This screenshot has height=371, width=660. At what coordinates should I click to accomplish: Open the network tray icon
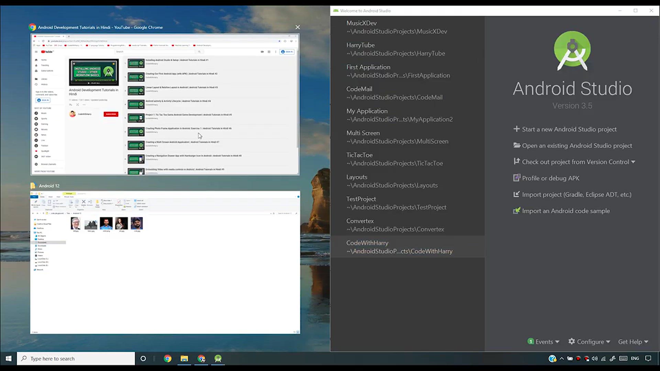[603, 358]
